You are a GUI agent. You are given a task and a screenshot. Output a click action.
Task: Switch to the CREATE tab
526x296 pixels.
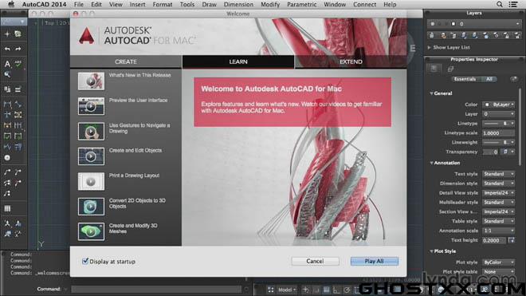[126, 61]
